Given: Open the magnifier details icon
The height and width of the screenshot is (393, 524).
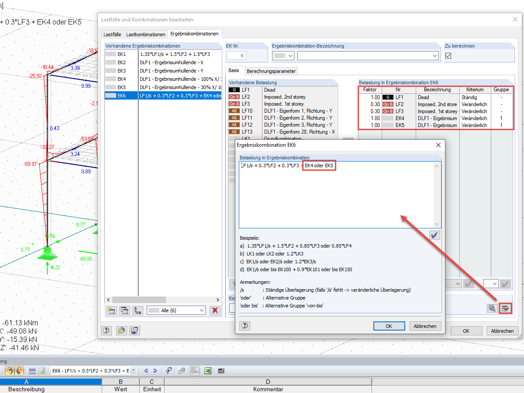Looking at the screenshot, I should (492, 308).
